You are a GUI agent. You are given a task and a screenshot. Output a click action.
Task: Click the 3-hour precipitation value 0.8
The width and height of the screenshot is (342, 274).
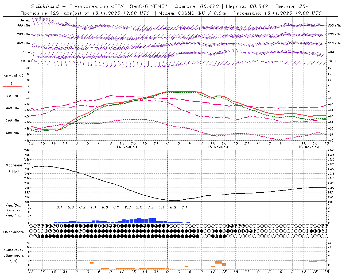pos(105,207)
